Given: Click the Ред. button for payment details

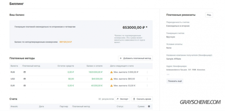Looking at the screenshot, I should pyautogui.click(x=209, y=15).
